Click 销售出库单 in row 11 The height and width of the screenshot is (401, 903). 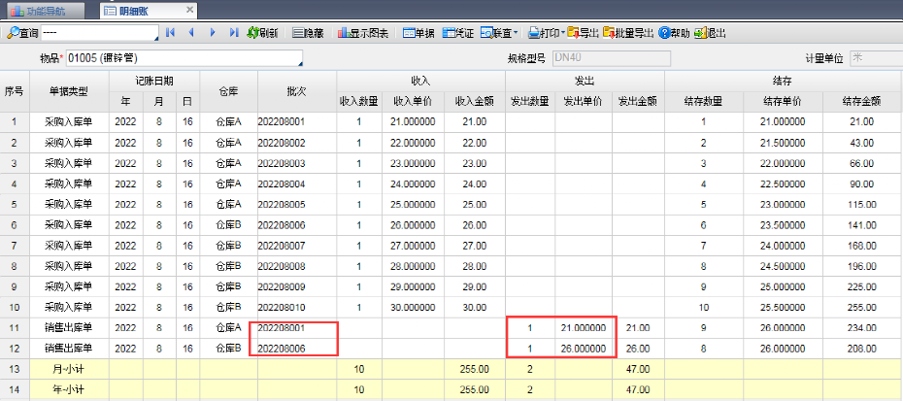[69, 328]
